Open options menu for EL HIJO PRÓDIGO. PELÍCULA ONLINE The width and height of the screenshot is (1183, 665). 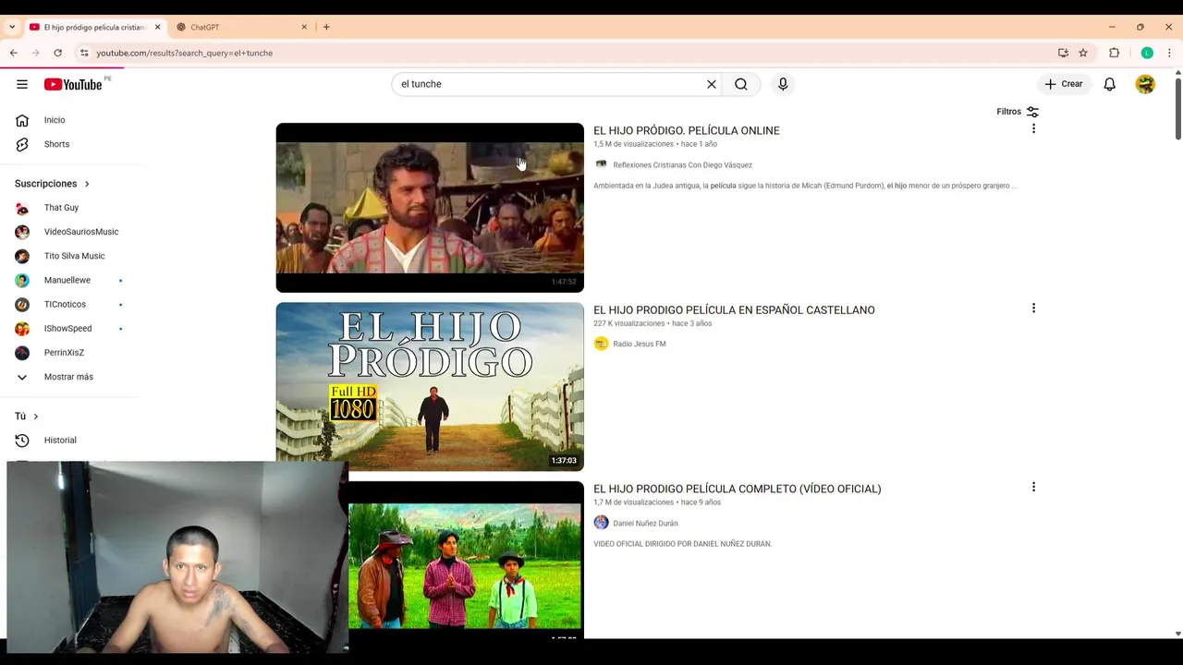pos(1033,129)
